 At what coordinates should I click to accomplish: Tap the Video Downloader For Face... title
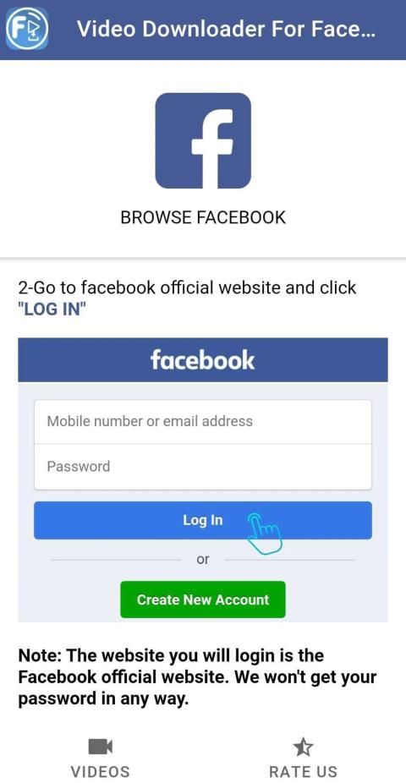pos(226,29)
